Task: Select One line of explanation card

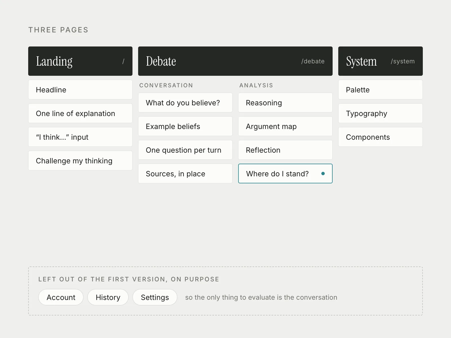Action: 80,113
